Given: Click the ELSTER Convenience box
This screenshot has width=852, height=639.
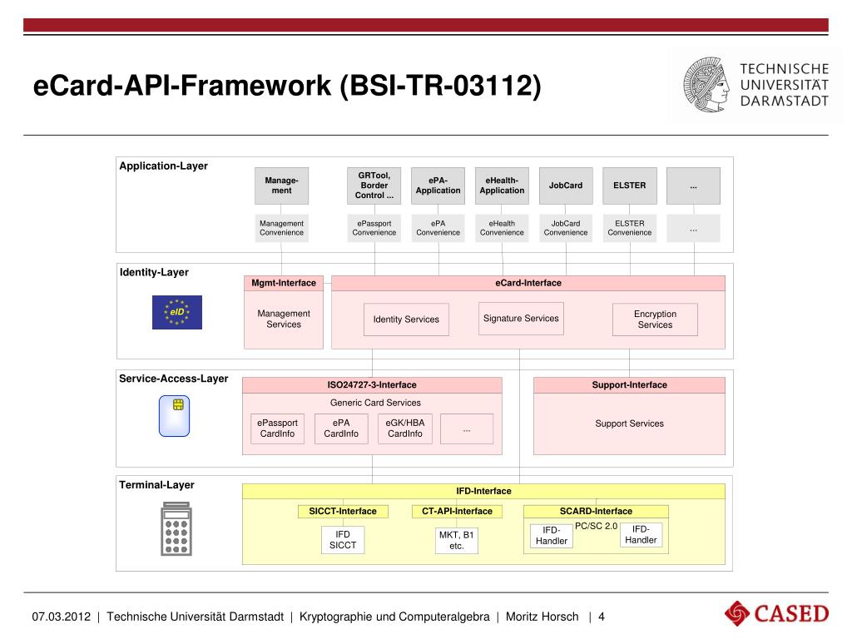Looking at the screenshot, I should click(x=630, y=228).
